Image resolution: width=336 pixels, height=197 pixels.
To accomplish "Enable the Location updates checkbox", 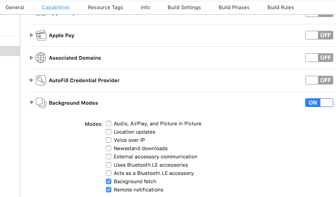I will pos(109,132).
